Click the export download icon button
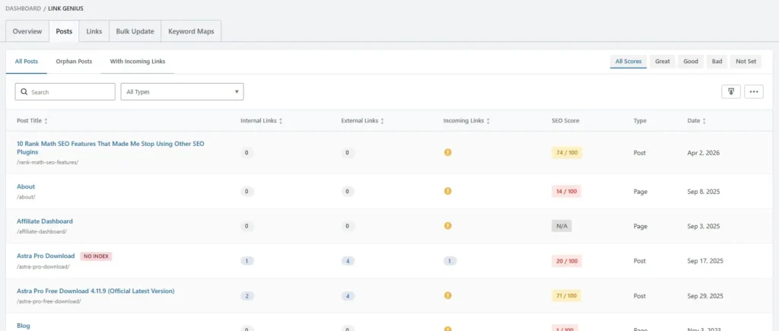The height and width of the screenshot is (331, 779). click(x=730, y=91)
